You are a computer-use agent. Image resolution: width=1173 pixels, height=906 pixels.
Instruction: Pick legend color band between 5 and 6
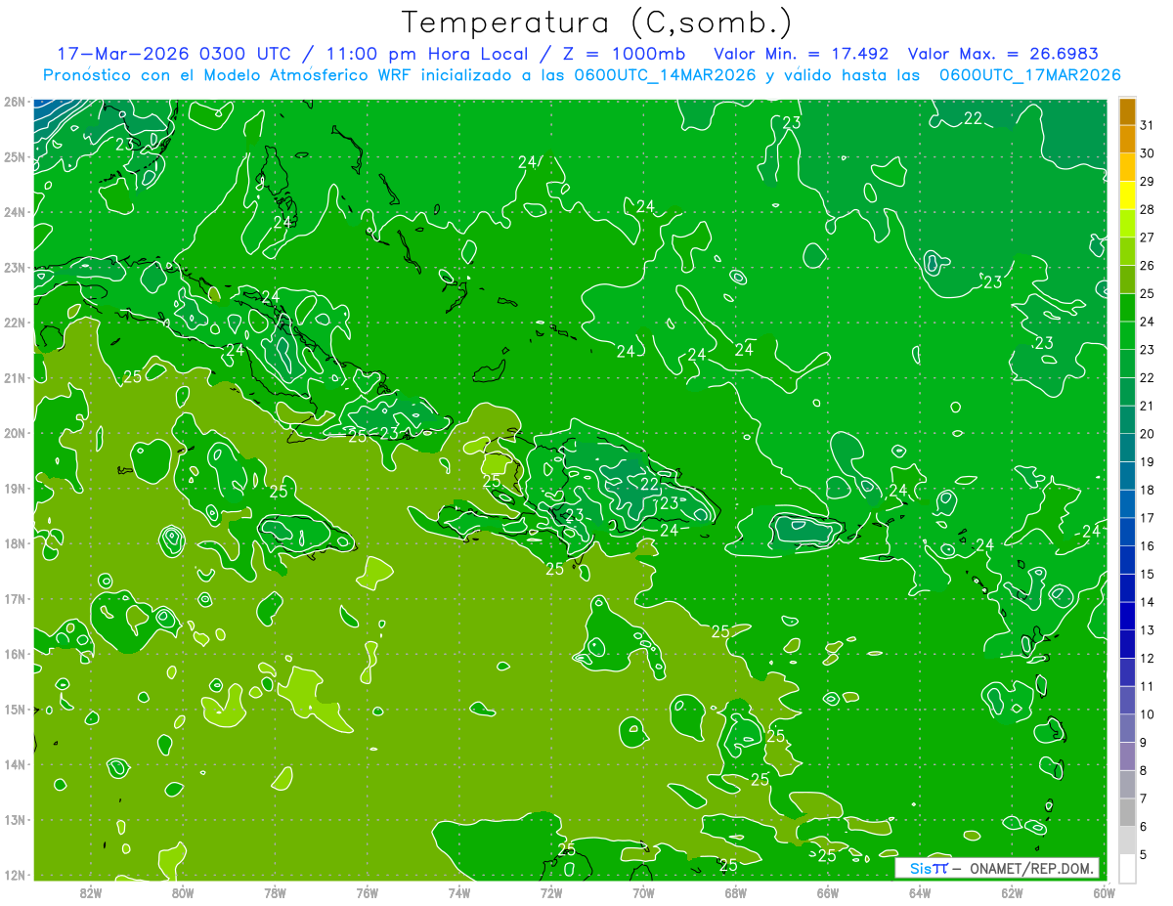pos(1127,841)
